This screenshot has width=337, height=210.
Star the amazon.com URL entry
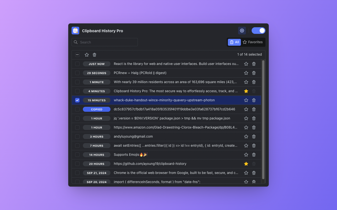[246, 127]
